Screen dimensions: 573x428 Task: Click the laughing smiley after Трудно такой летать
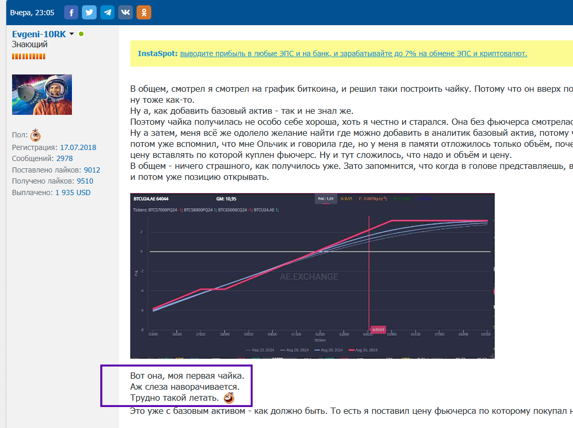(x=229, y=398)
